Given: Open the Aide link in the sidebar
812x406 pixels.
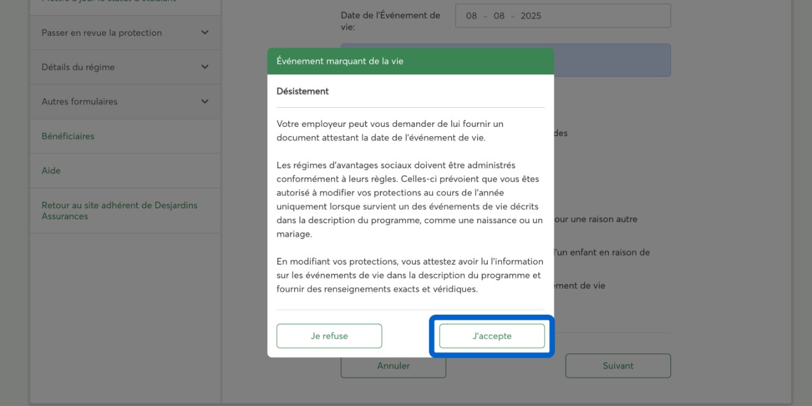Looking at the screenshot, I should 51,171.
